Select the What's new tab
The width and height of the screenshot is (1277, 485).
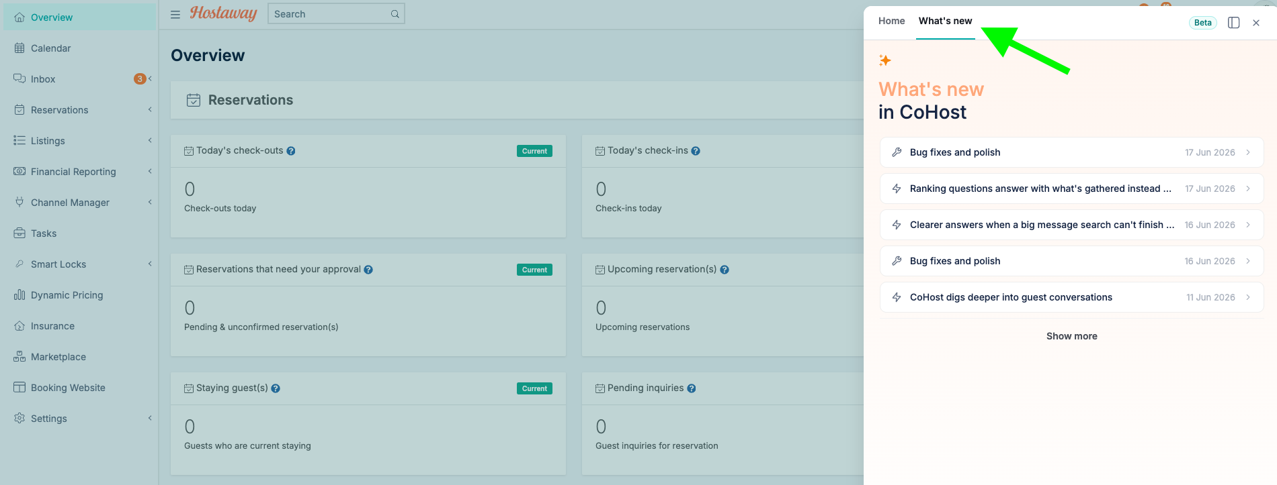946,21
